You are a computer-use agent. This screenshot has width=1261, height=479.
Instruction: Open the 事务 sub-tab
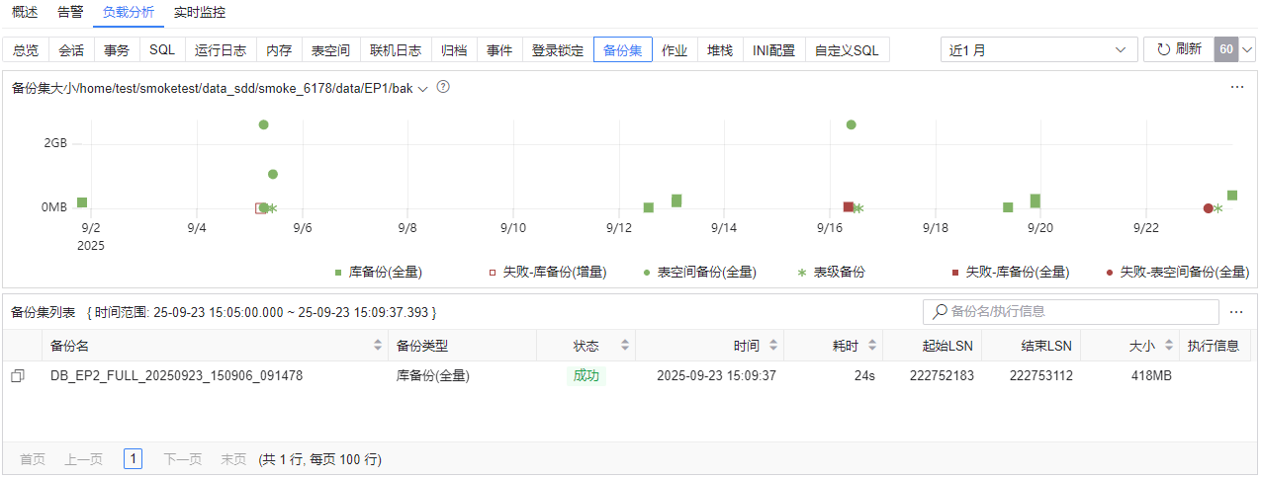117,49
